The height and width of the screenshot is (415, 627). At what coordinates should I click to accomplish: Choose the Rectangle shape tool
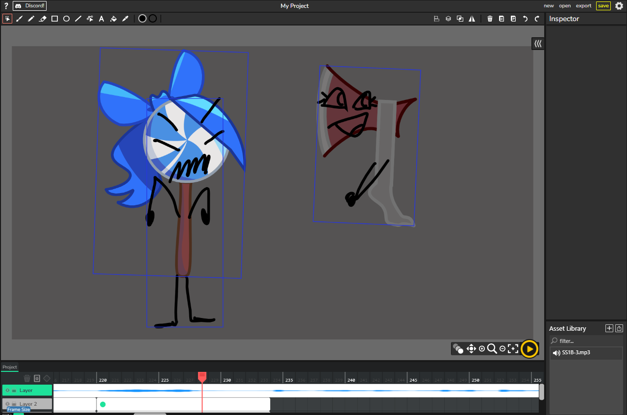click(x=54, y=19)
